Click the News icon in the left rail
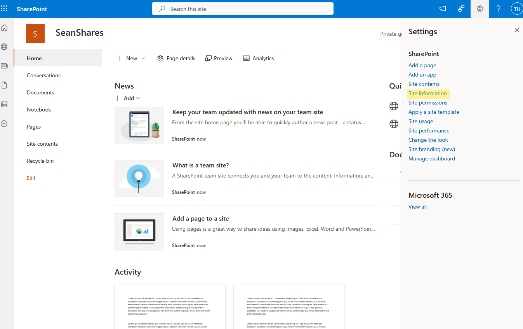The height and width of the screenshot is (329, 523). pyautogui.click(x=4, y=66)
